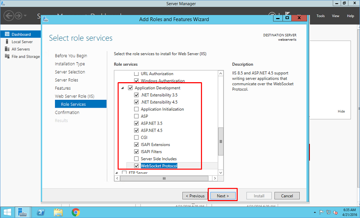
Task: Select the 'WebSocket Protocol' label text
Action: 159,166
